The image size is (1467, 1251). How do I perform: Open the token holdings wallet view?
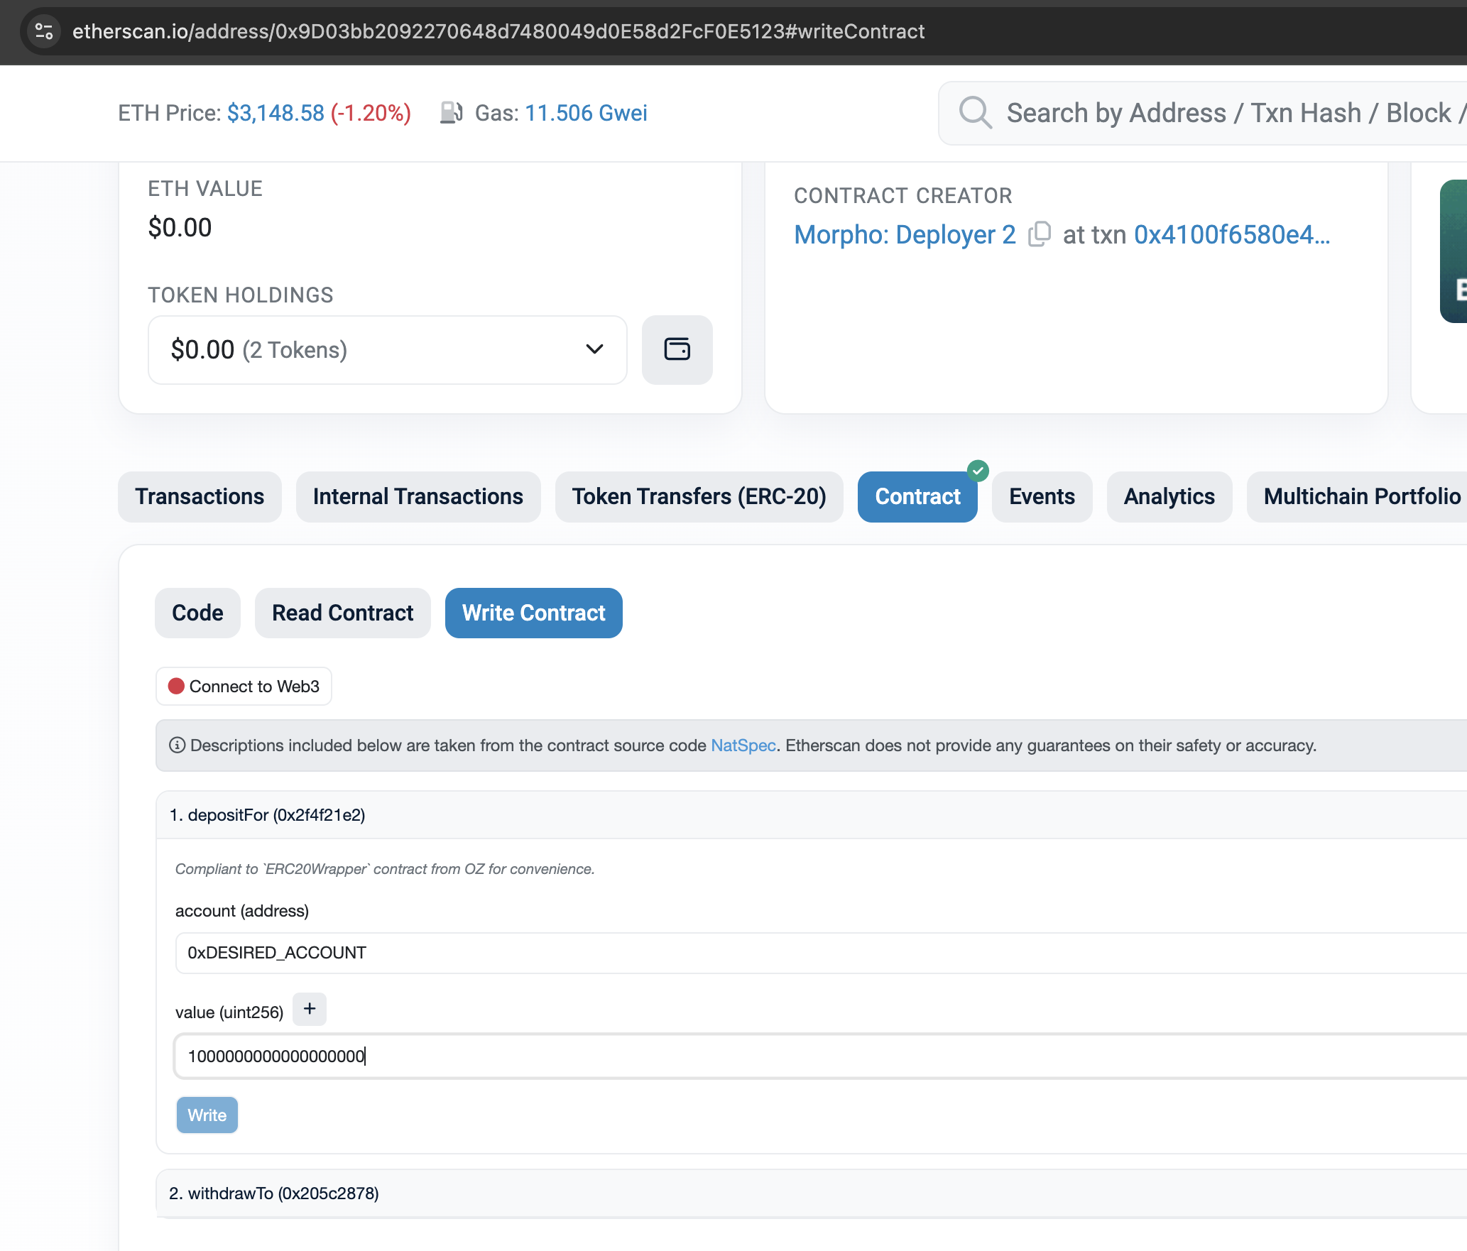676,349
